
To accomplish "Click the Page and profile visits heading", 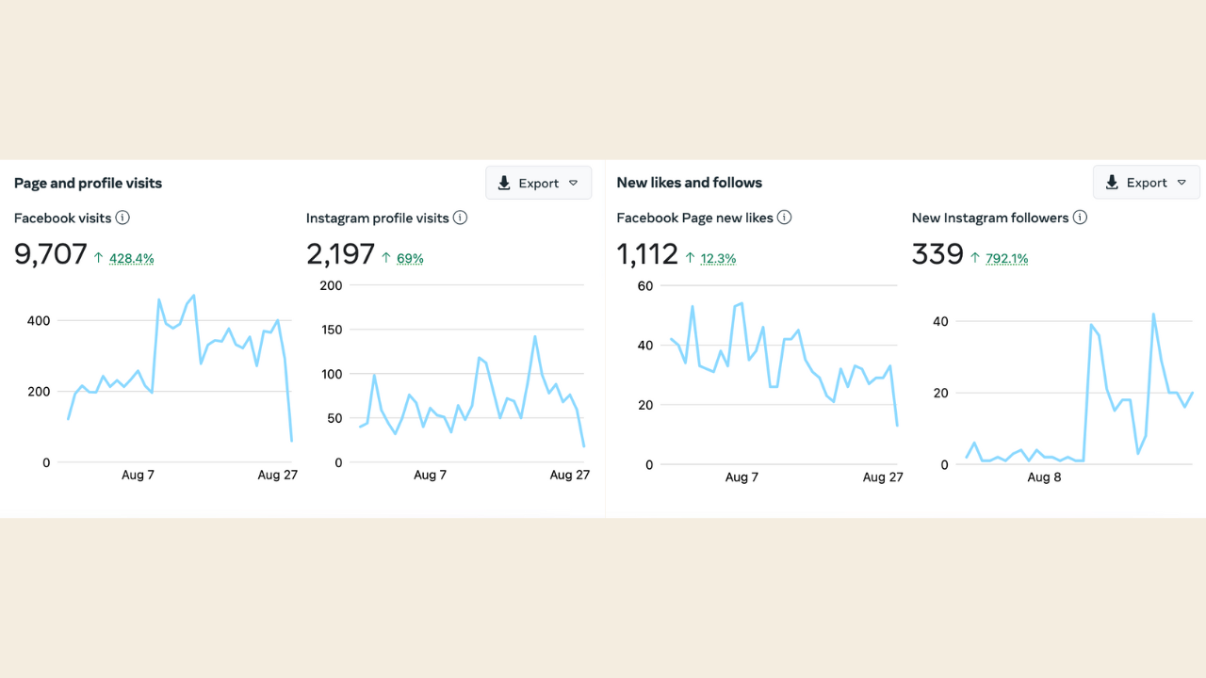I will point(88,183).
